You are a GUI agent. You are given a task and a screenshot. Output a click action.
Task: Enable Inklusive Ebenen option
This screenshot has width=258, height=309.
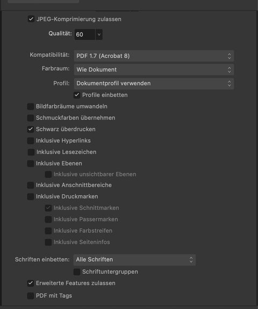[31, 164]
